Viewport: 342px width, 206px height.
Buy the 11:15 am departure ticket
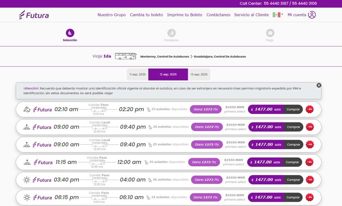click(292, 162)
